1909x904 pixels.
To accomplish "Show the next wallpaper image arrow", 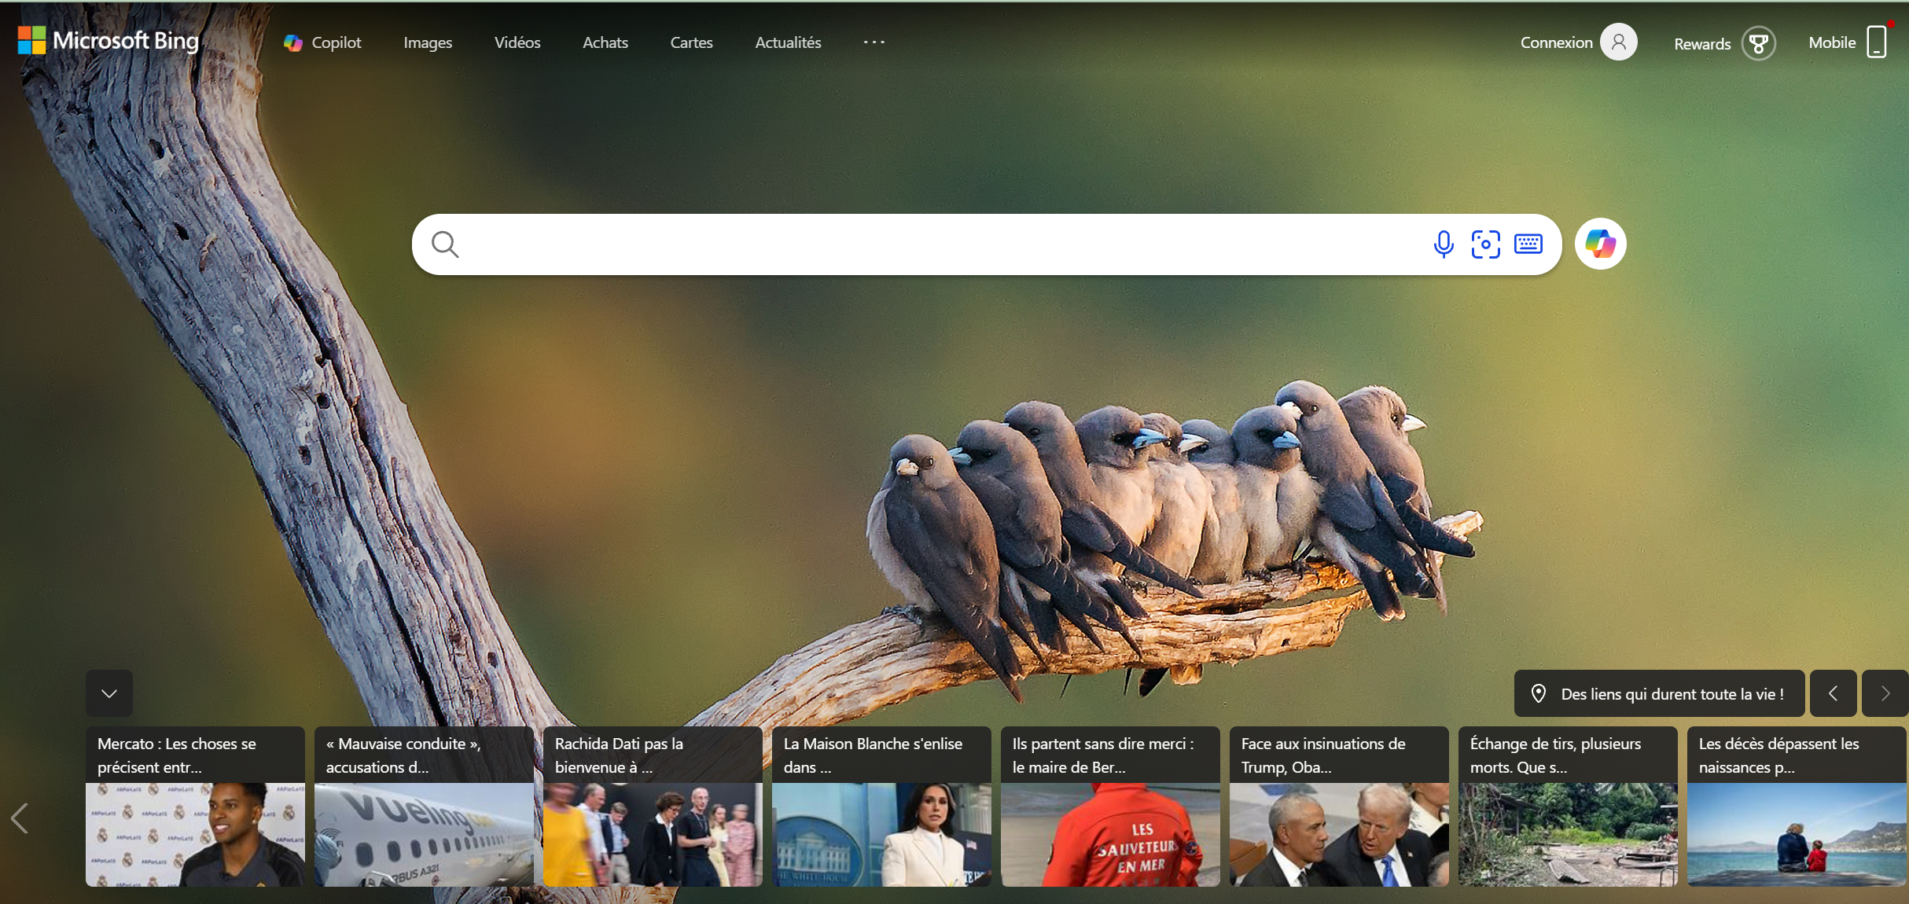I will [x=1885, y=693].
